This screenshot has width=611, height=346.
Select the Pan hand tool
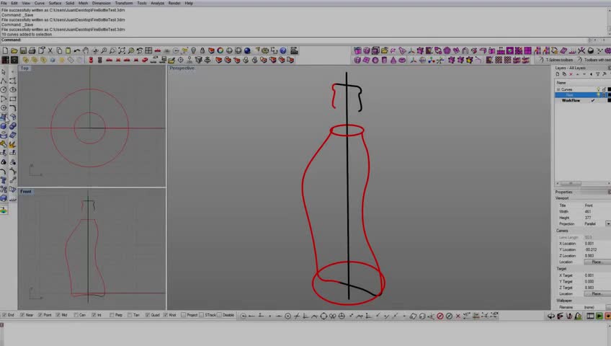coord(86,50)
